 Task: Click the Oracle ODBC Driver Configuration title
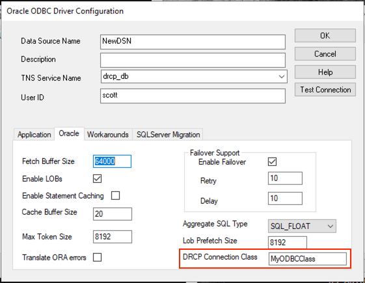[x=65, y=11]
